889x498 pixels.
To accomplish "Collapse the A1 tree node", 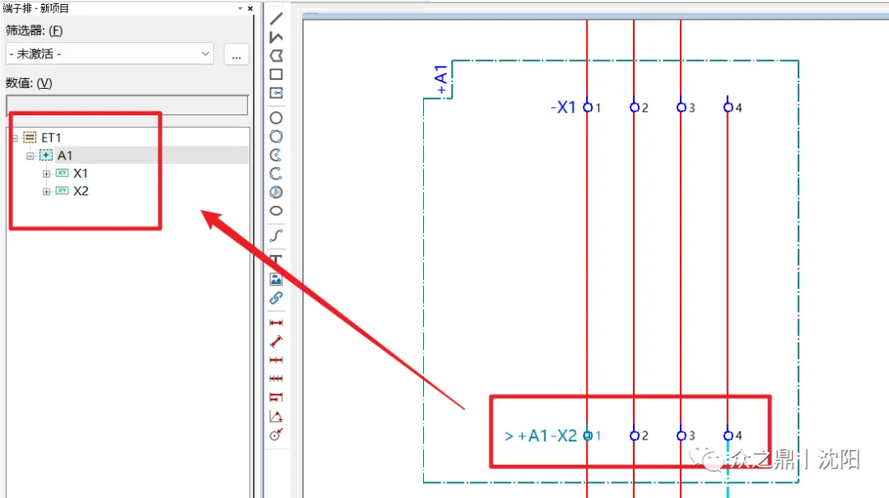I will tap(30, 156).
